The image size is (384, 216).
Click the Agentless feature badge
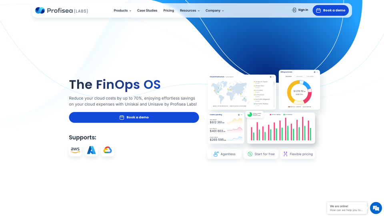click(x=224, y=154)
